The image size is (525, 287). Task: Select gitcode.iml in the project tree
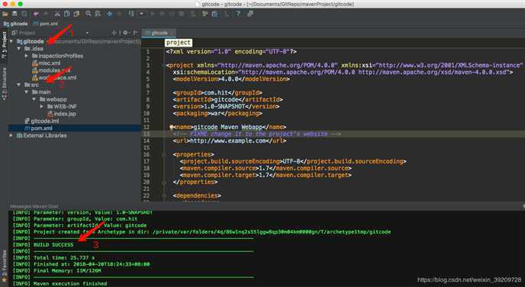point(44,121)
